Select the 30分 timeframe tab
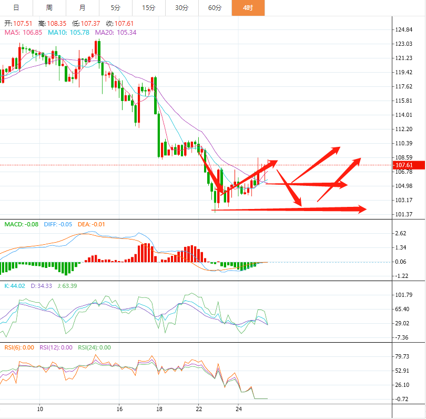Screen dimensions: 426x419 click(182, 7)
